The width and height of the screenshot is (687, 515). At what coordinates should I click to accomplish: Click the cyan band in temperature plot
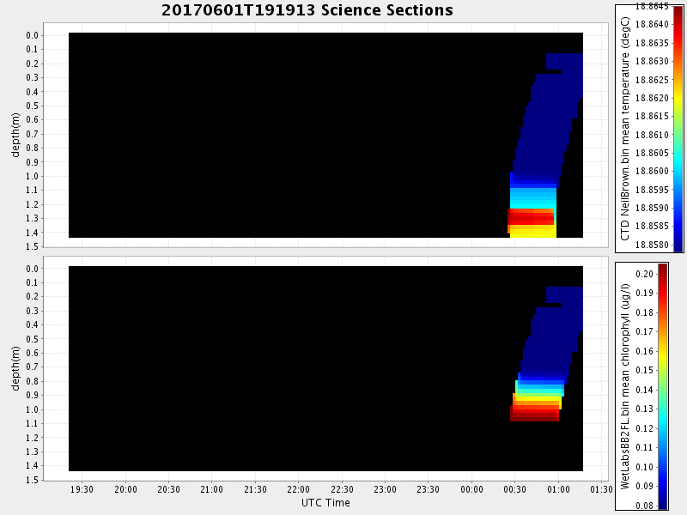tap(532, 197)
